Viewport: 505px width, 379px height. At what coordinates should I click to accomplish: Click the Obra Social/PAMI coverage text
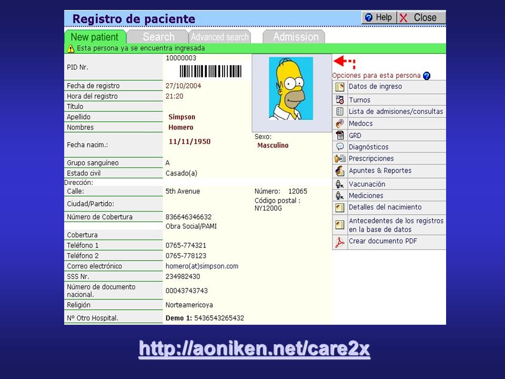(191, 226)
